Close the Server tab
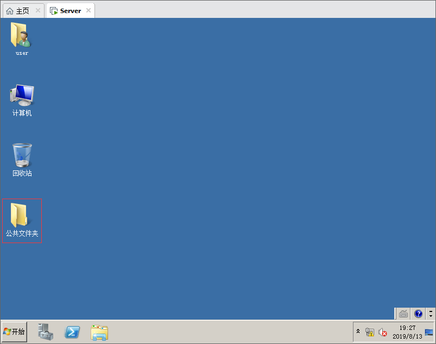This screenshot has height=344, width=436. [x=89, y=11]
